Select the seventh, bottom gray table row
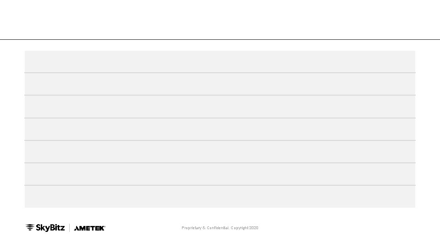 [x=220, y=197]
